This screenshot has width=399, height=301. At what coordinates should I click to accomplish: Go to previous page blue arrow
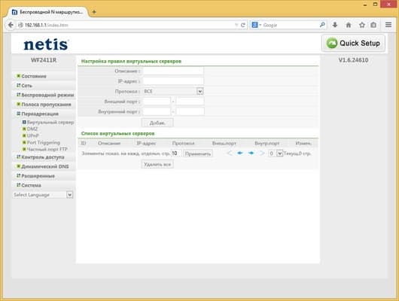pyautogui.click(x=239, y=154)
